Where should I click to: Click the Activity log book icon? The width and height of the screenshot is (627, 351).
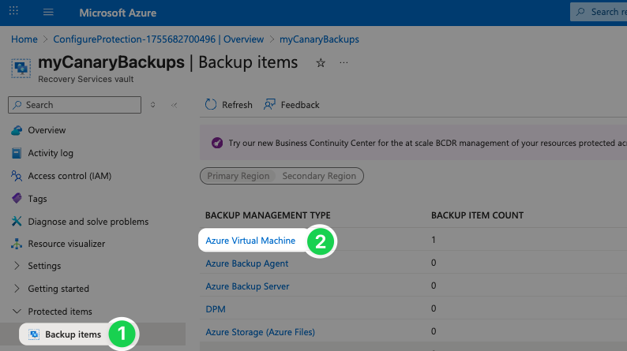click(17, 153)
